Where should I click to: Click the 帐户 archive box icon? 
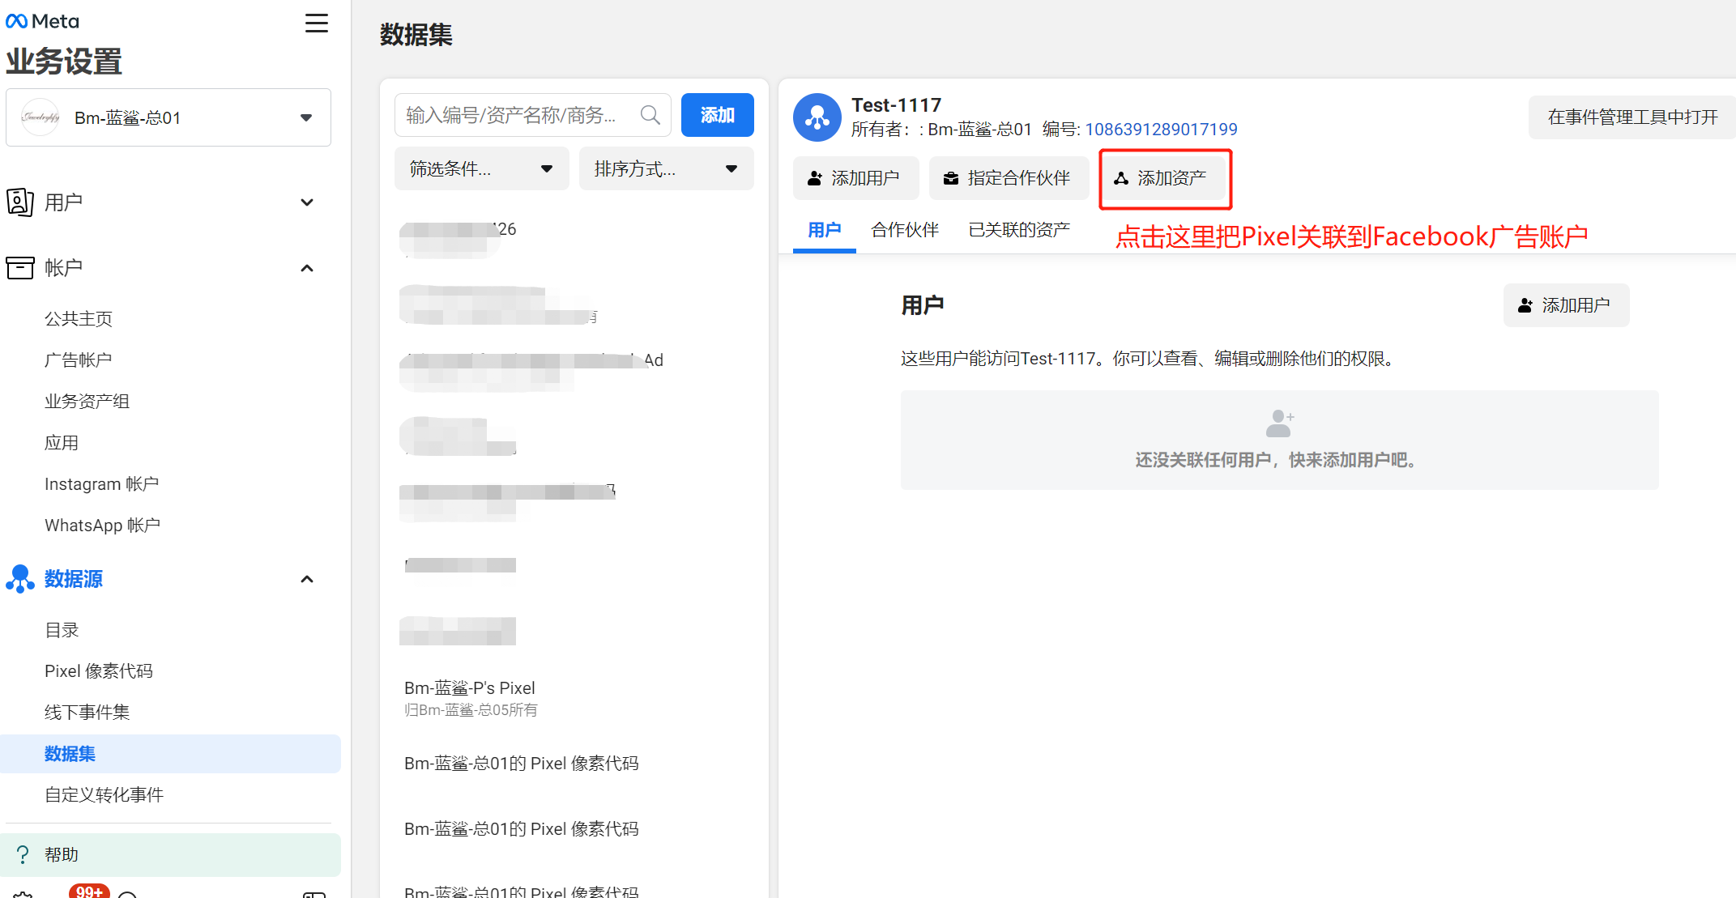(19, 268)
